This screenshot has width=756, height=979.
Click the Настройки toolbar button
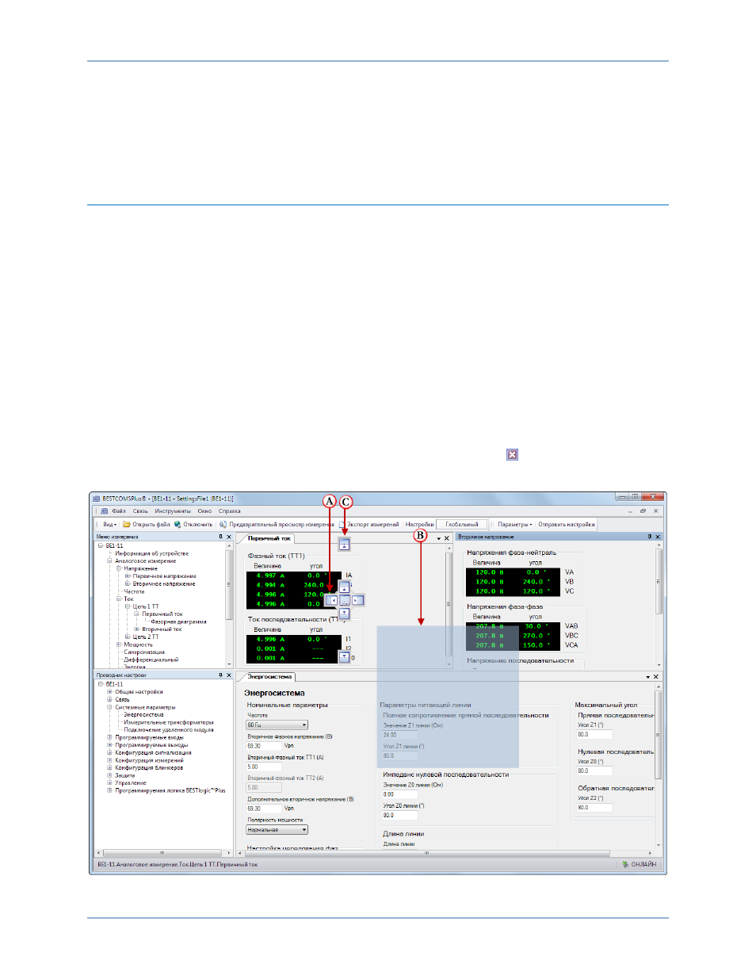419,524
